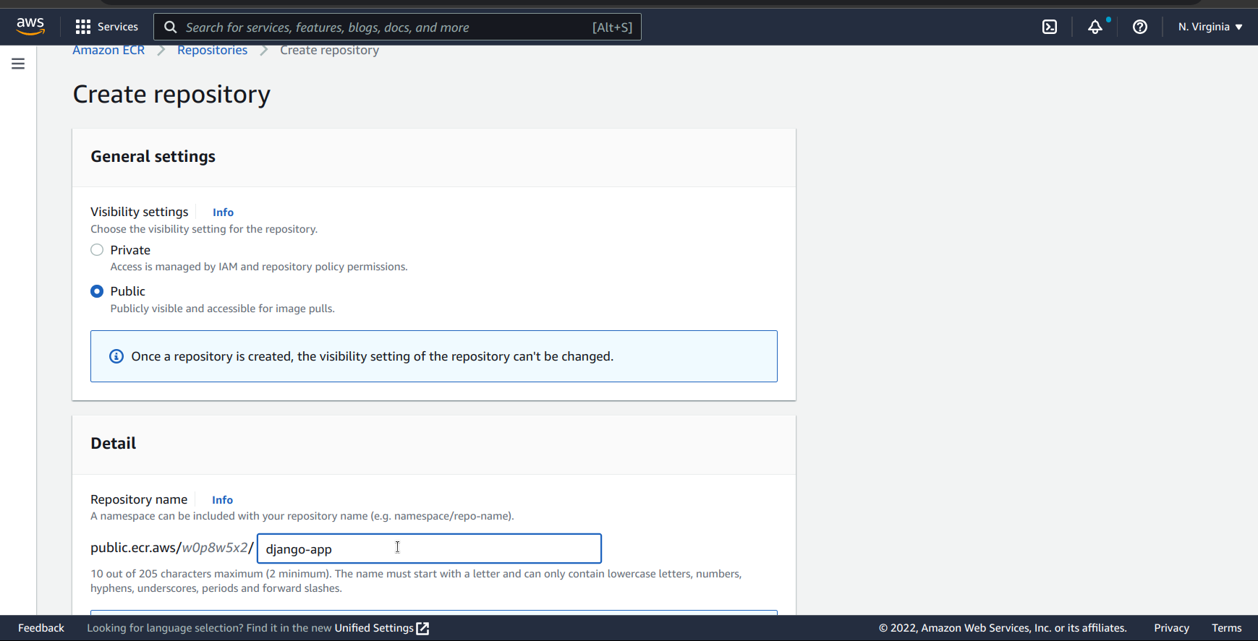The width and height of the screenshot is (1258, 641).
Task: Launch CloudShell terminal icon
Action: click(1049, 27)
